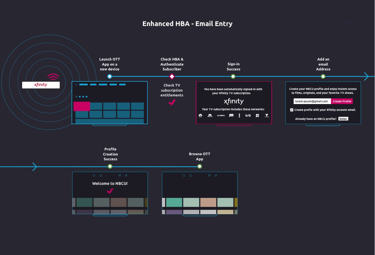Click the pink Wi-Fi signal icon

pyautogui.click(x=53, y=77)
